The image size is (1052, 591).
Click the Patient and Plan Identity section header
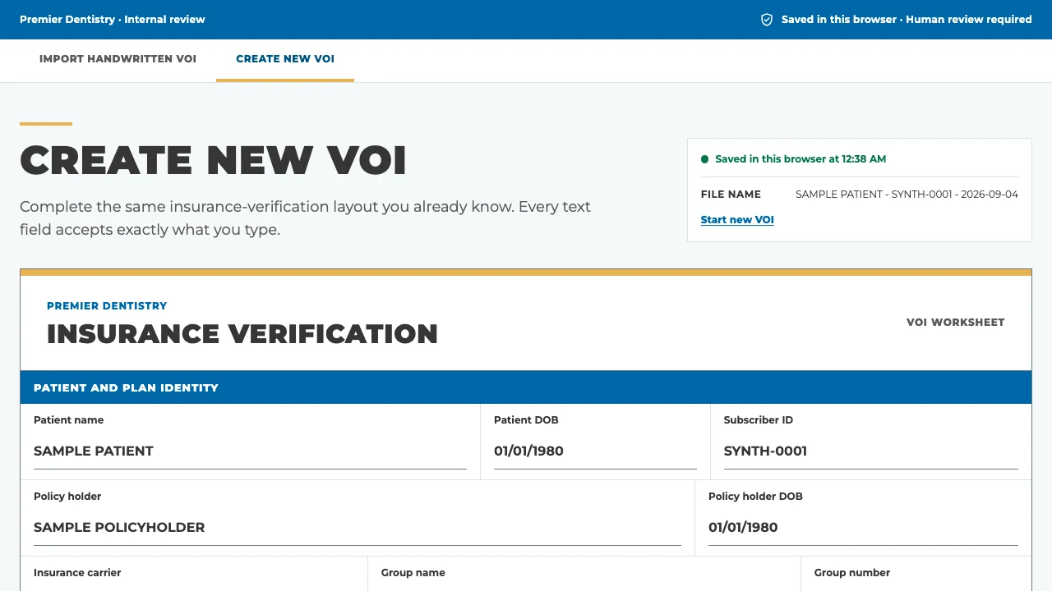point(526,387)
